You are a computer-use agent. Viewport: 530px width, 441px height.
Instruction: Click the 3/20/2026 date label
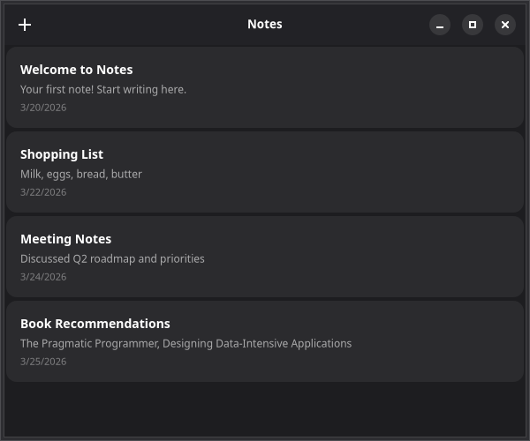[x=43, y=108]
